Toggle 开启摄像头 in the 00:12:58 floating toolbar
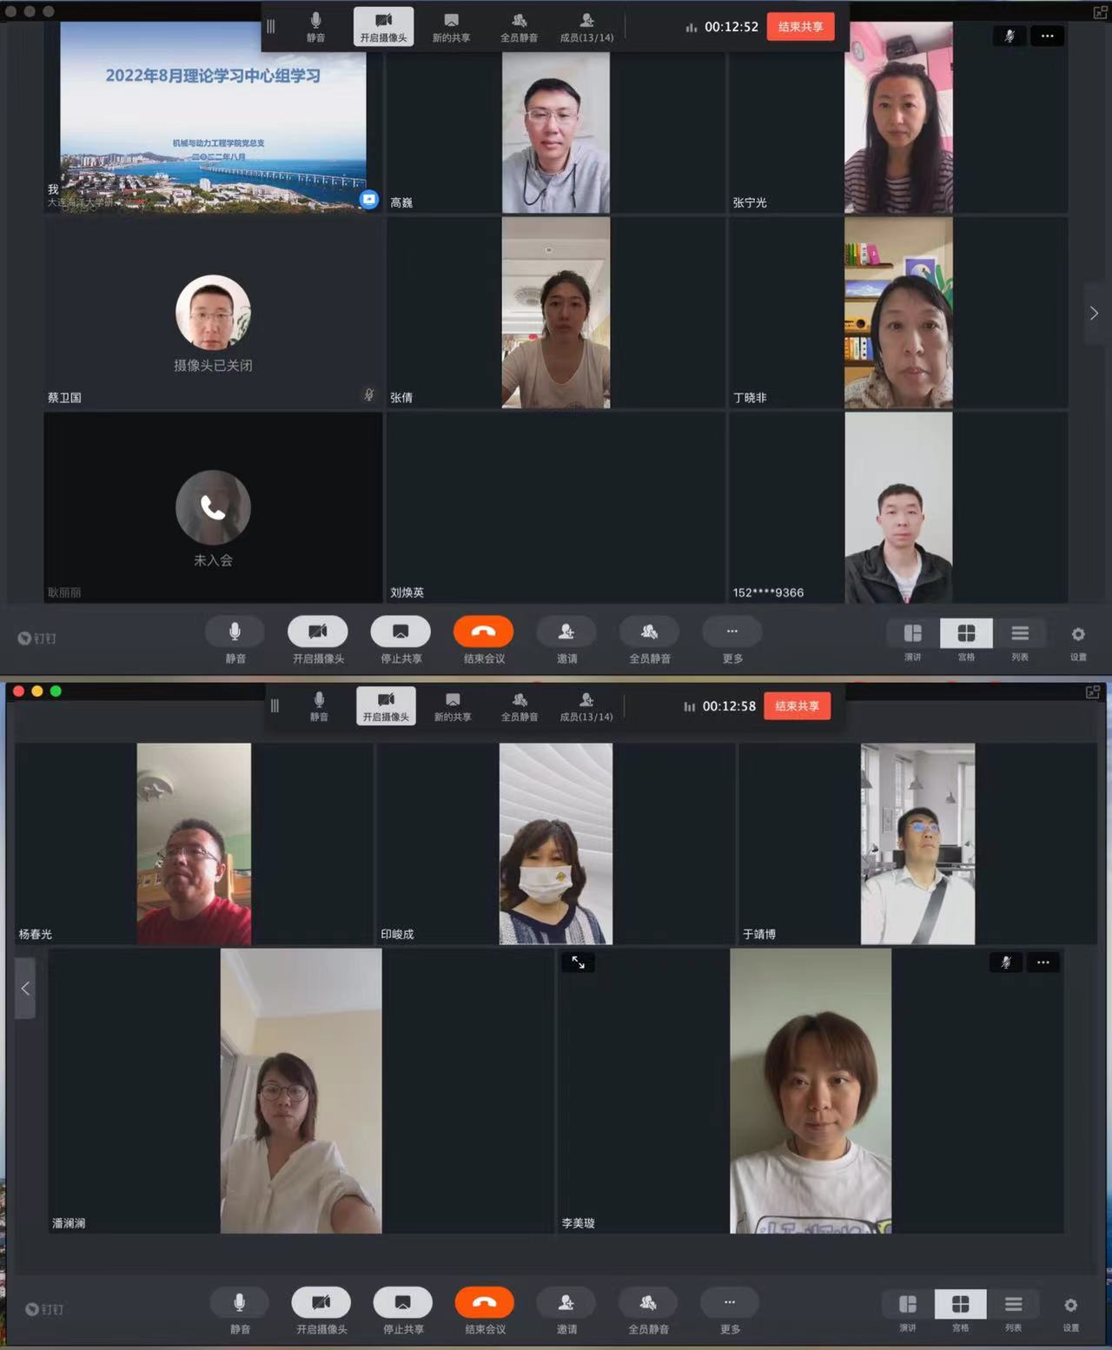The image size is (1112, 1350). (x=386, y=705)
